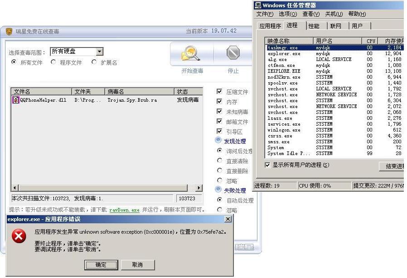Sort scan results by 文件名 column
The height and width of the screenshot is (278, 407).
pyautogui.click(x=42, y=92)
